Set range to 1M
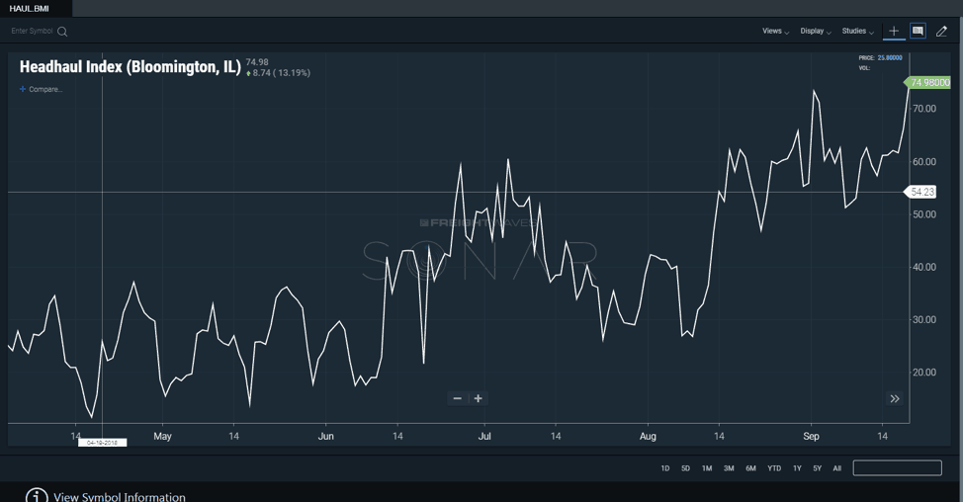This screenshot has height=502, width=963. tap(707, 468)
